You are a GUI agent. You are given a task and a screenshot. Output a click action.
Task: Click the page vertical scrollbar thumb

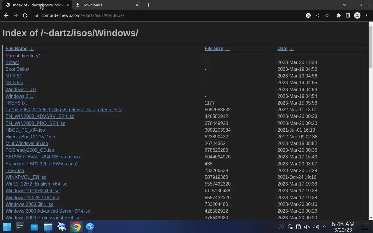371,47
